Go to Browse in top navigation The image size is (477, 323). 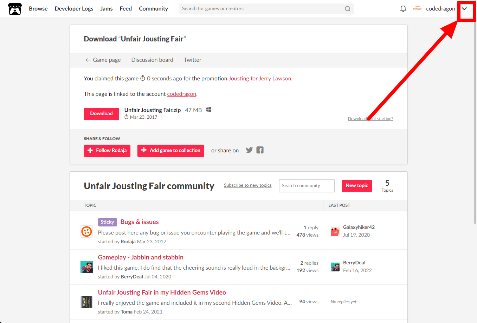coord(38,9)
